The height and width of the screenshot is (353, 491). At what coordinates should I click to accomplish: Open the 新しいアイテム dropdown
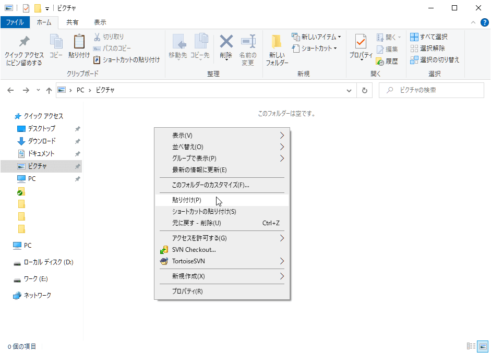coord(316,37)
